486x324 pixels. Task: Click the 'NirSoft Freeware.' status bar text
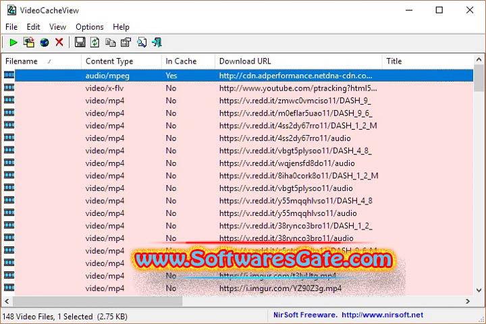pyautogui.click(x=305, y=315)
